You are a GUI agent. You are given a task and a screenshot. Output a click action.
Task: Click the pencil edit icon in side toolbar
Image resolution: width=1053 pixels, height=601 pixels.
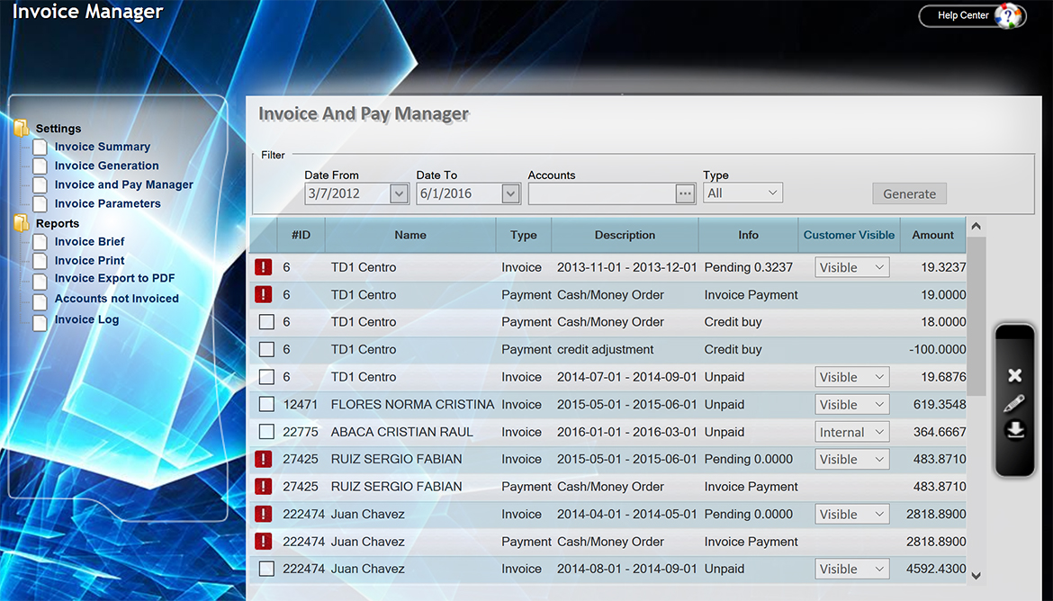[x=1014, y=403]
